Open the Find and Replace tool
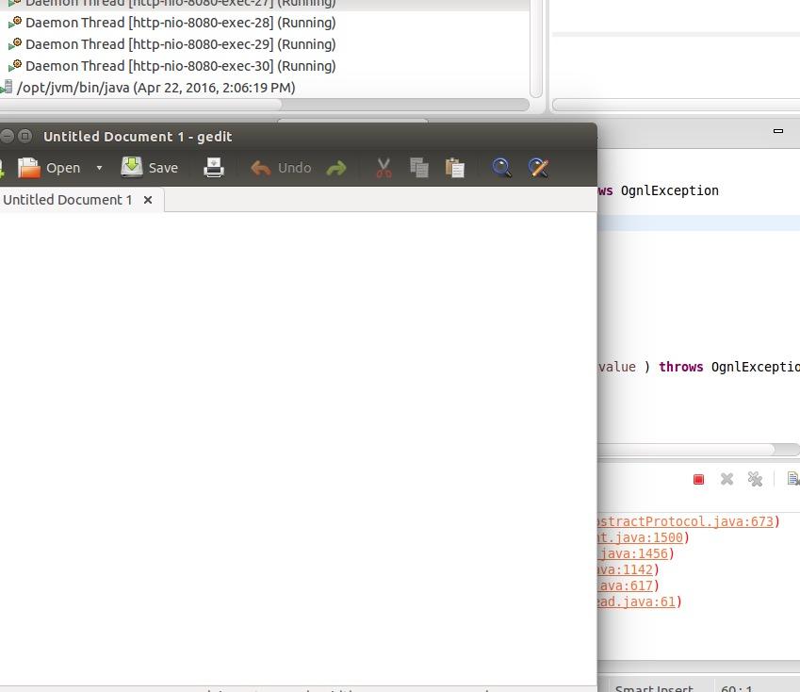The width and height of the screenshot is (800, 692). click(538, 168)
